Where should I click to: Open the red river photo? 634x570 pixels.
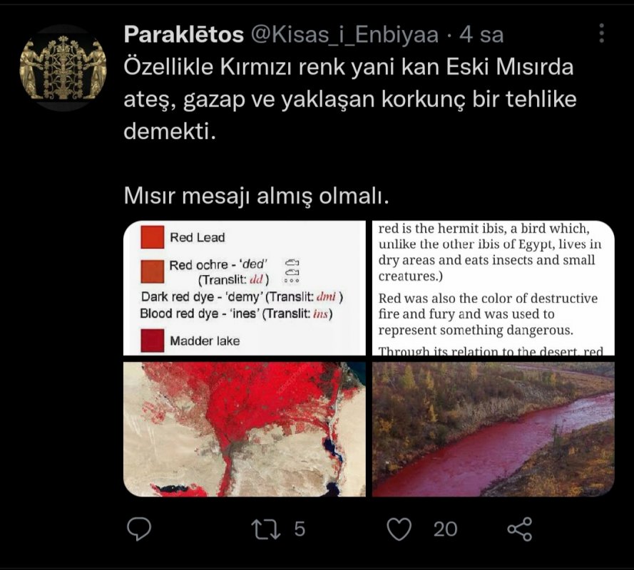pyautogui.click(x=494, y=429)
